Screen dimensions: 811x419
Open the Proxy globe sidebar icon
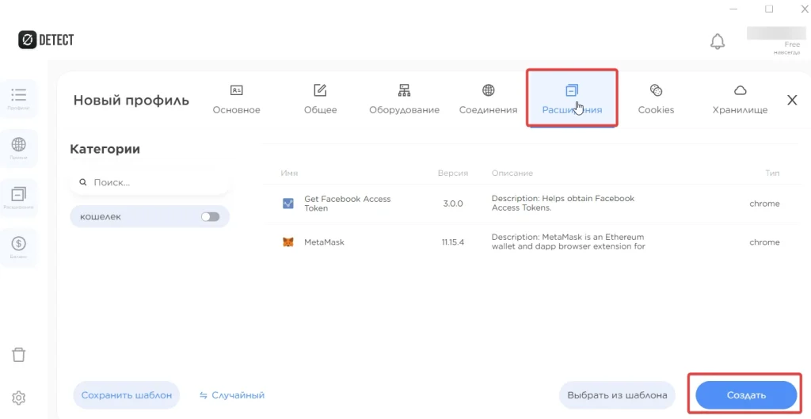tap(19, 148)
